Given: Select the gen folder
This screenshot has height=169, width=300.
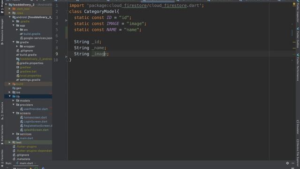Looking at the screenshot, I should pos(17,88).
